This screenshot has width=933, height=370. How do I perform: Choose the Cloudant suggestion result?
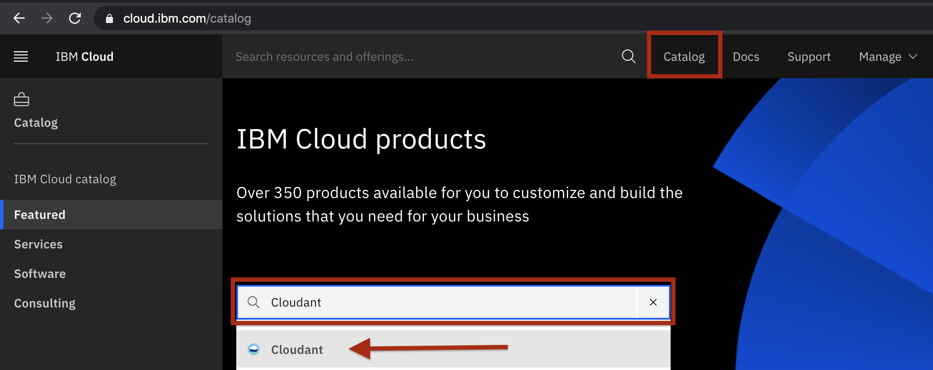[453, 349]
